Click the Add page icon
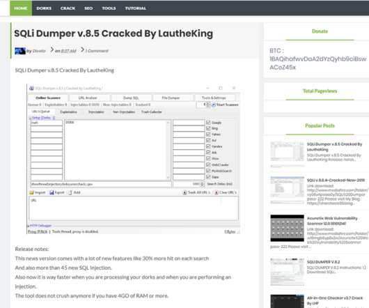Screen dimensions: 369x308 [x=70, y=192]
